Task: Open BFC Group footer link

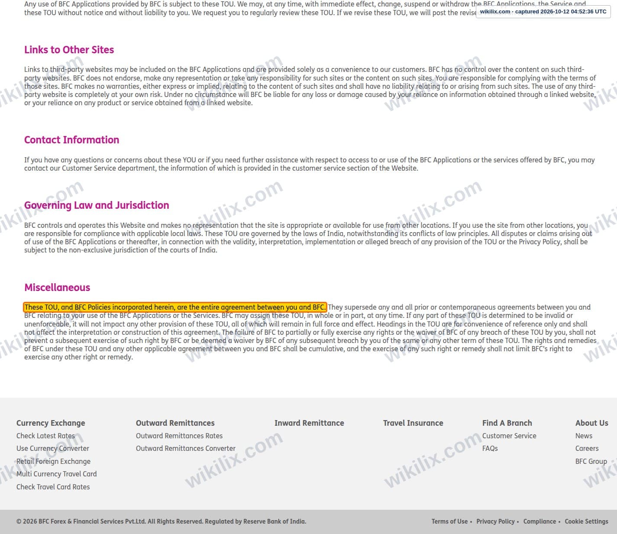Action: pos(591,461)
